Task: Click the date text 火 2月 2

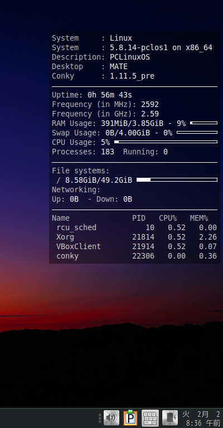Action: tap(201, 415)
